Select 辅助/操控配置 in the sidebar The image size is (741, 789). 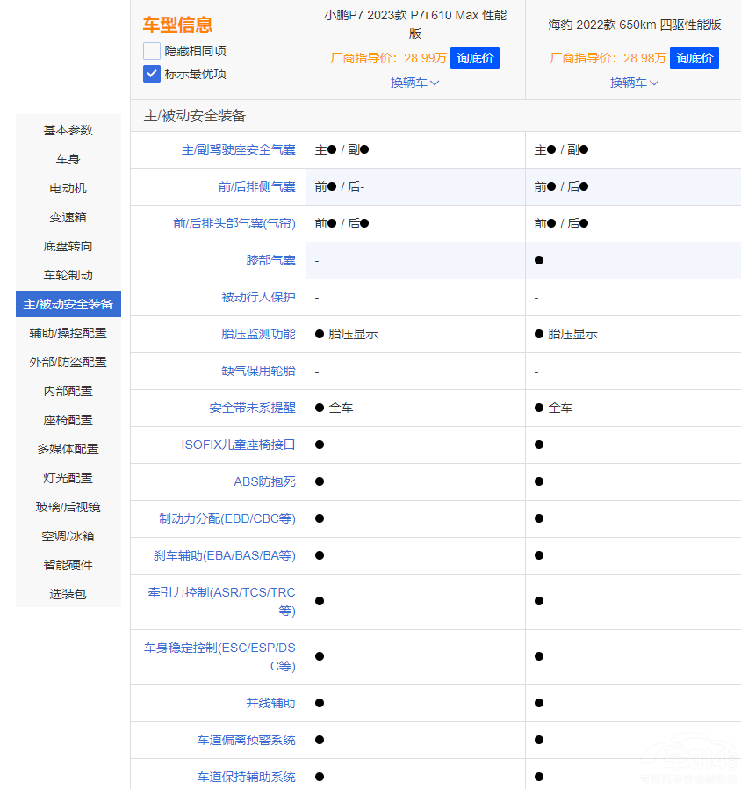coord(68,333)
